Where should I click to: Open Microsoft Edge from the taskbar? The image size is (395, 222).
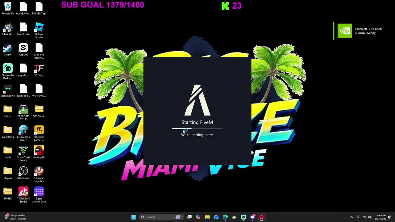click(225, 217)
